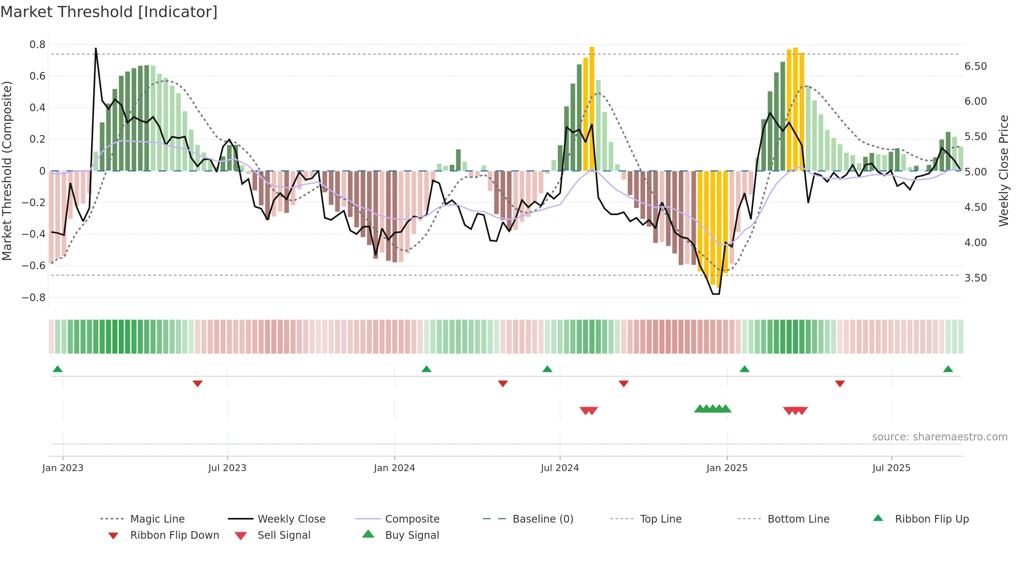This screenshot has height=575, width=1022.
Task: Click the sell signal cluster after Jul 2024
Action: tap(589, 411)
